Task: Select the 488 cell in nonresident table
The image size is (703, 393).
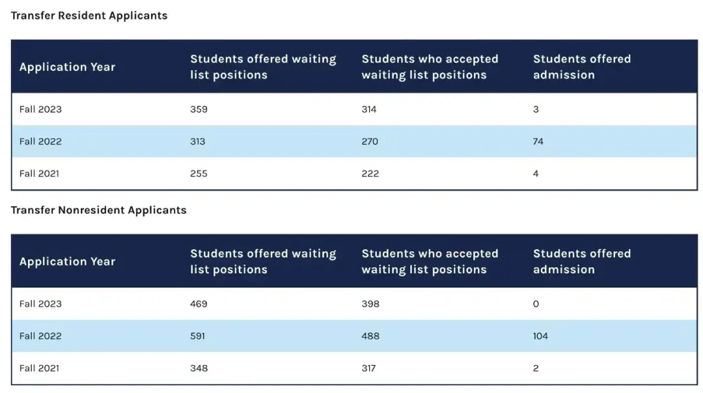Action: 370,336
